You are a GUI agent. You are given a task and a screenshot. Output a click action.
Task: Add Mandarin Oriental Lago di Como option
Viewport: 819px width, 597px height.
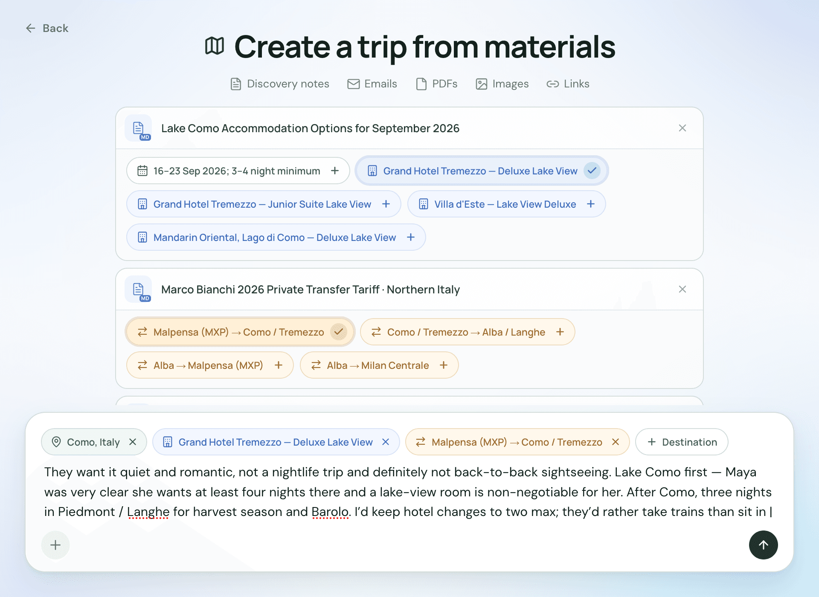[x=411, y=237]
